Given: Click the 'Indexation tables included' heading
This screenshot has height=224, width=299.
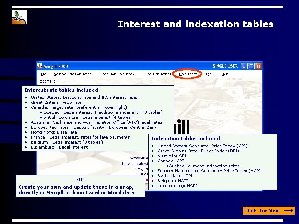Looking at the screenshot, I should tap(186, 139).
